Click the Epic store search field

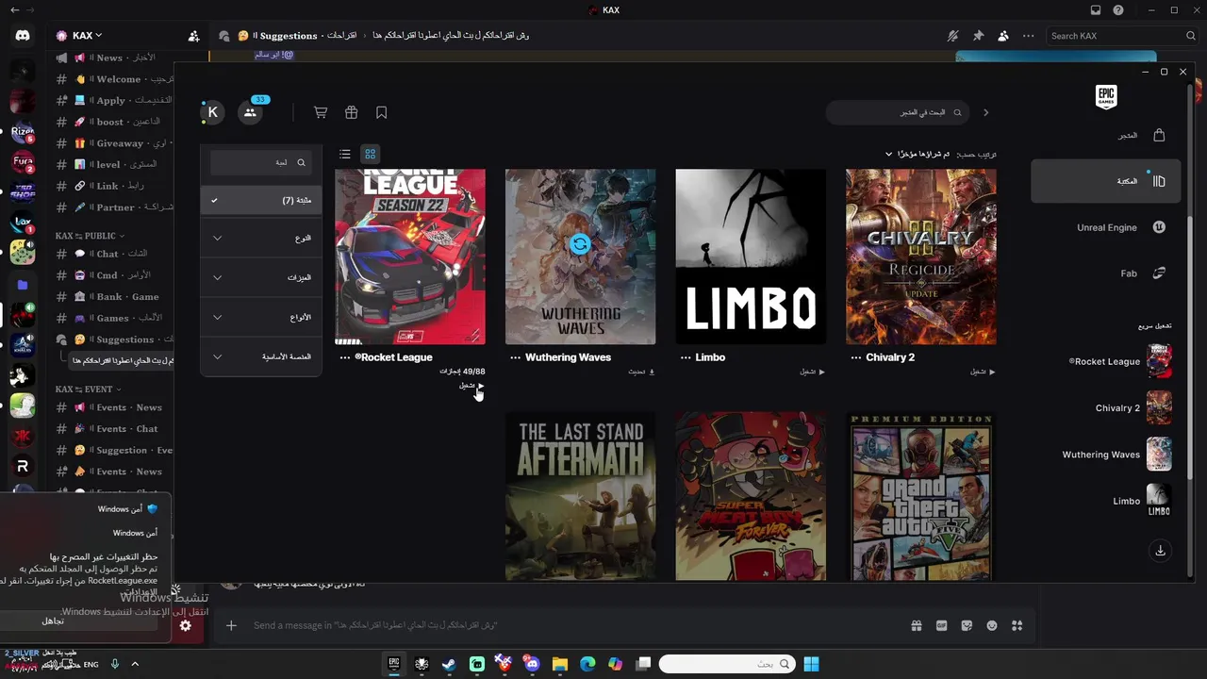tap(898, 112)
